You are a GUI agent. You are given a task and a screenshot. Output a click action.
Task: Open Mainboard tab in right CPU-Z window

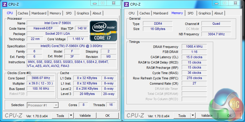[161, 13]
